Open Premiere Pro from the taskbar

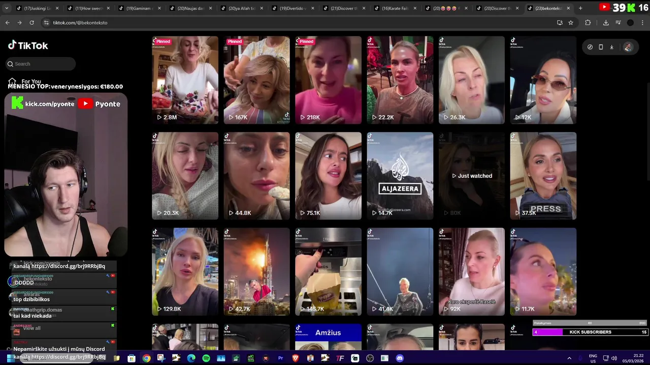tap(280, 358)
